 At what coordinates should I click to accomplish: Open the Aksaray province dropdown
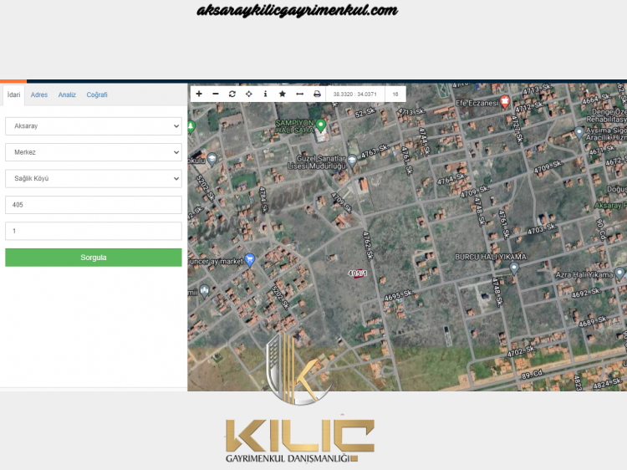coord(93,126)
